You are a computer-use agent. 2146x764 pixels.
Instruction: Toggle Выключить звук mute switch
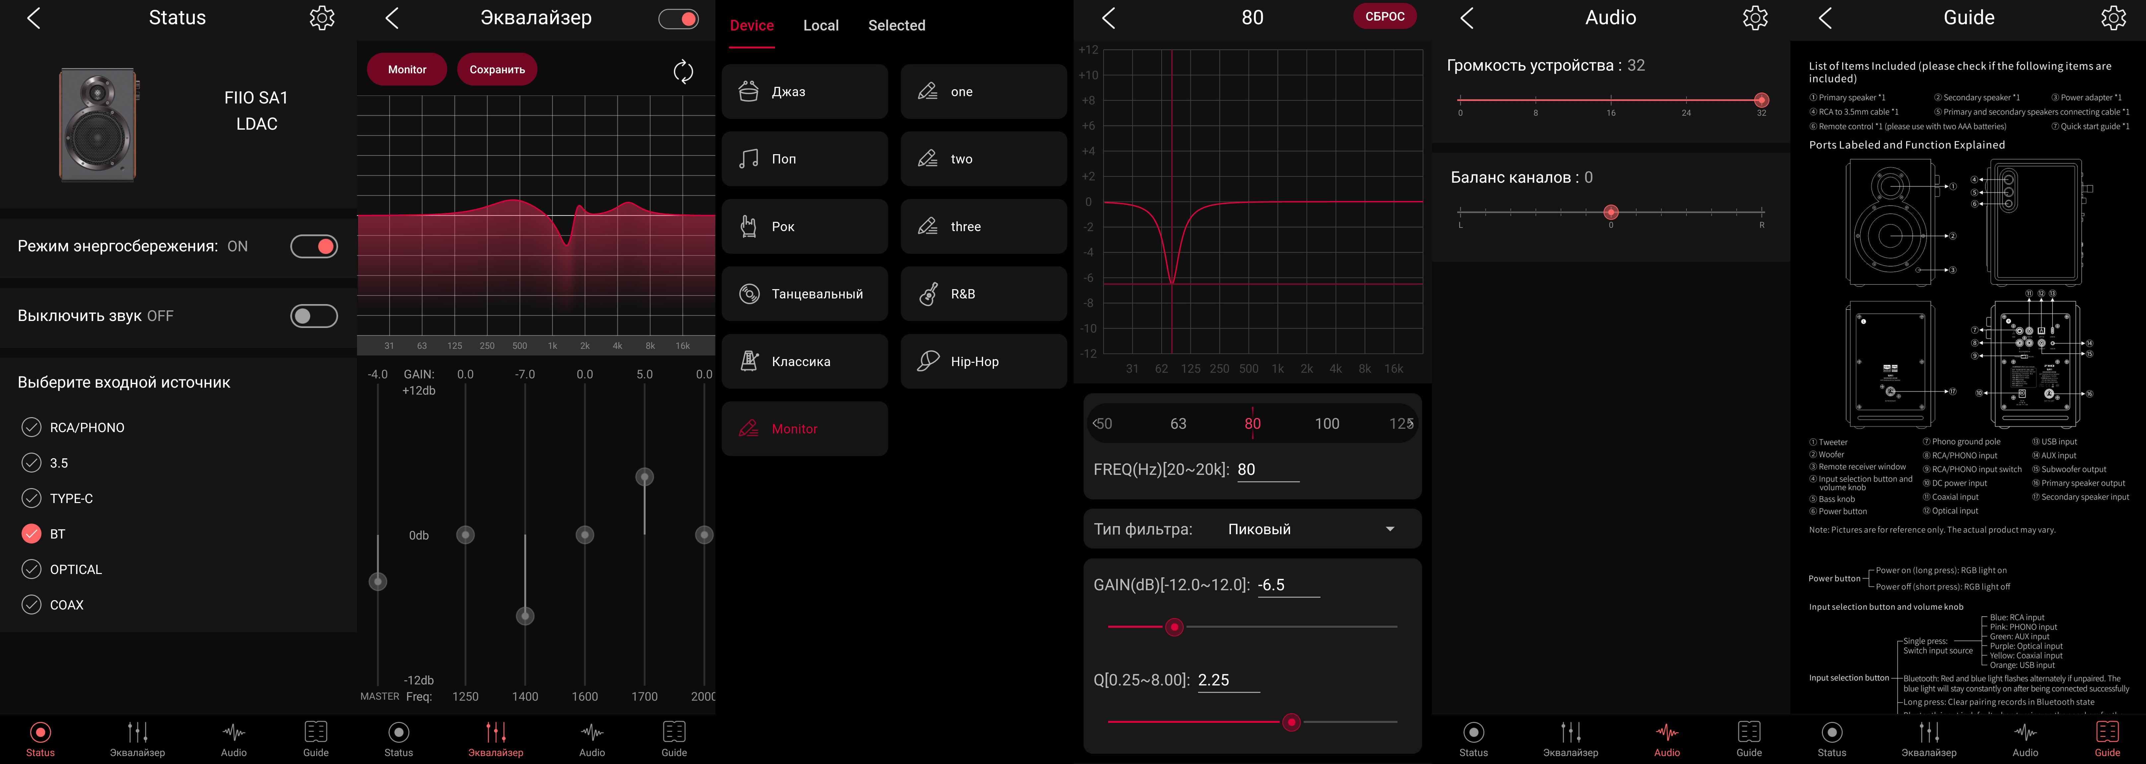pos(314,316)
